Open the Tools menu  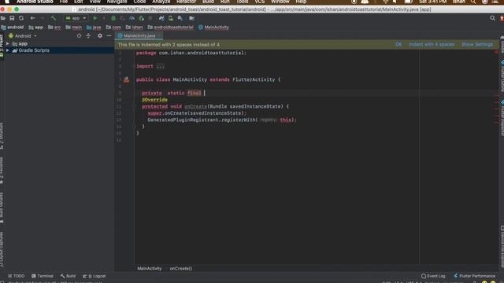coord(243,2)
